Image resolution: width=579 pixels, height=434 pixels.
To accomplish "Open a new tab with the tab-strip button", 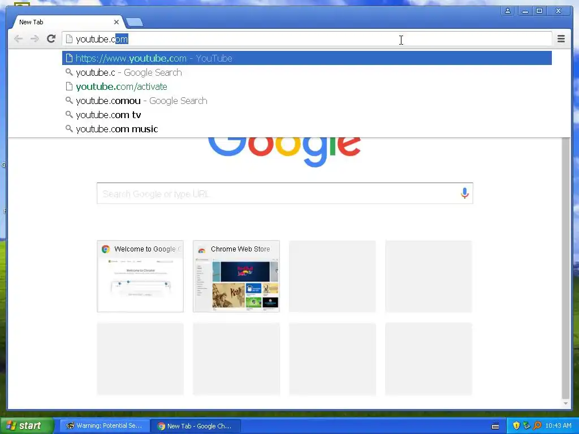I will [x=135, y=22].
